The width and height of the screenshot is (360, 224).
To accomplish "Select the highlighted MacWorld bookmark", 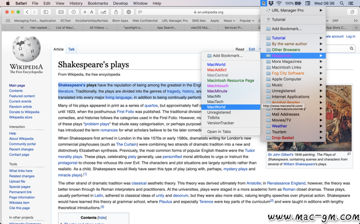I will coord(231,107).
